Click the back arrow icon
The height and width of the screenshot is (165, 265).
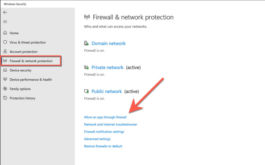pos(5,12)
